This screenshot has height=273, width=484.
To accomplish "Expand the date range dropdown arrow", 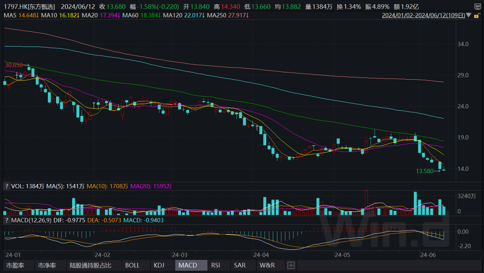I will point(469,15).
